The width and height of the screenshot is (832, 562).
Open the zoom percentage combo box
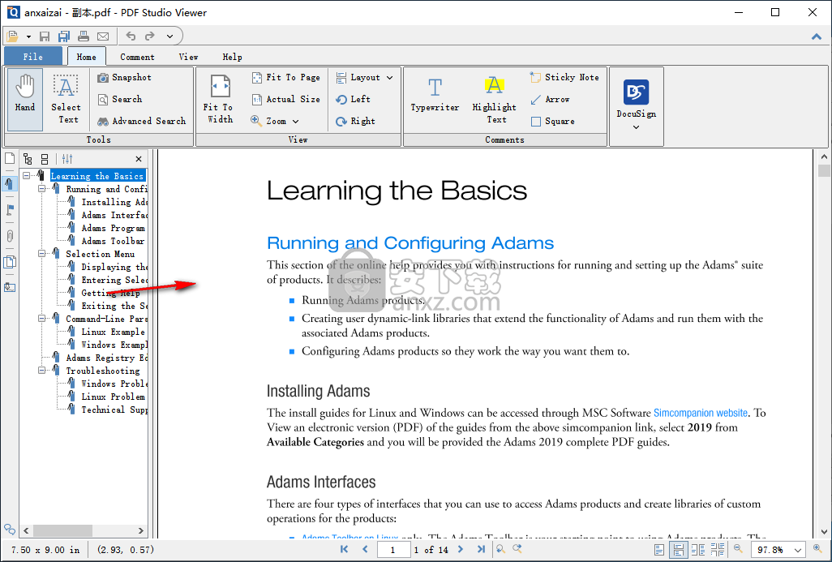point(778,550)
